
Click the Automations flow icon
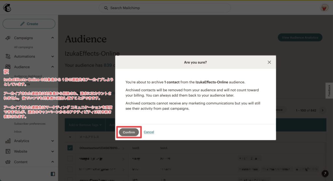(8, 56)
